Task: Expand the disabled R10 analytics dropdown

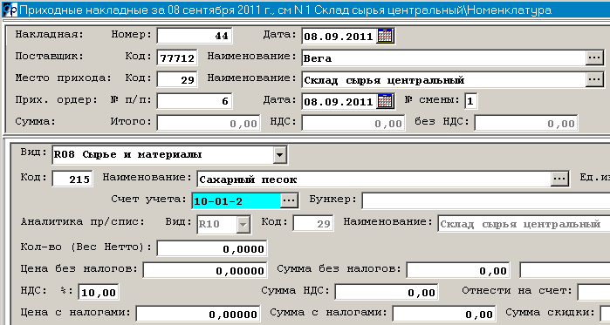Action: click(x=243, y=224)
